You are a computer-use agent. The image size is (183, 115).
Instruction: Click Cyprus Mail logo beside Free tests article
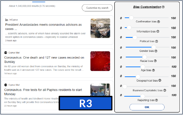6,85
